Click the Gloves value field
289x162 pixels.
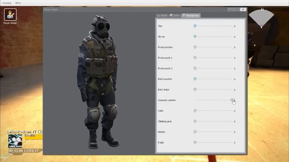click(x=235, y=37)
